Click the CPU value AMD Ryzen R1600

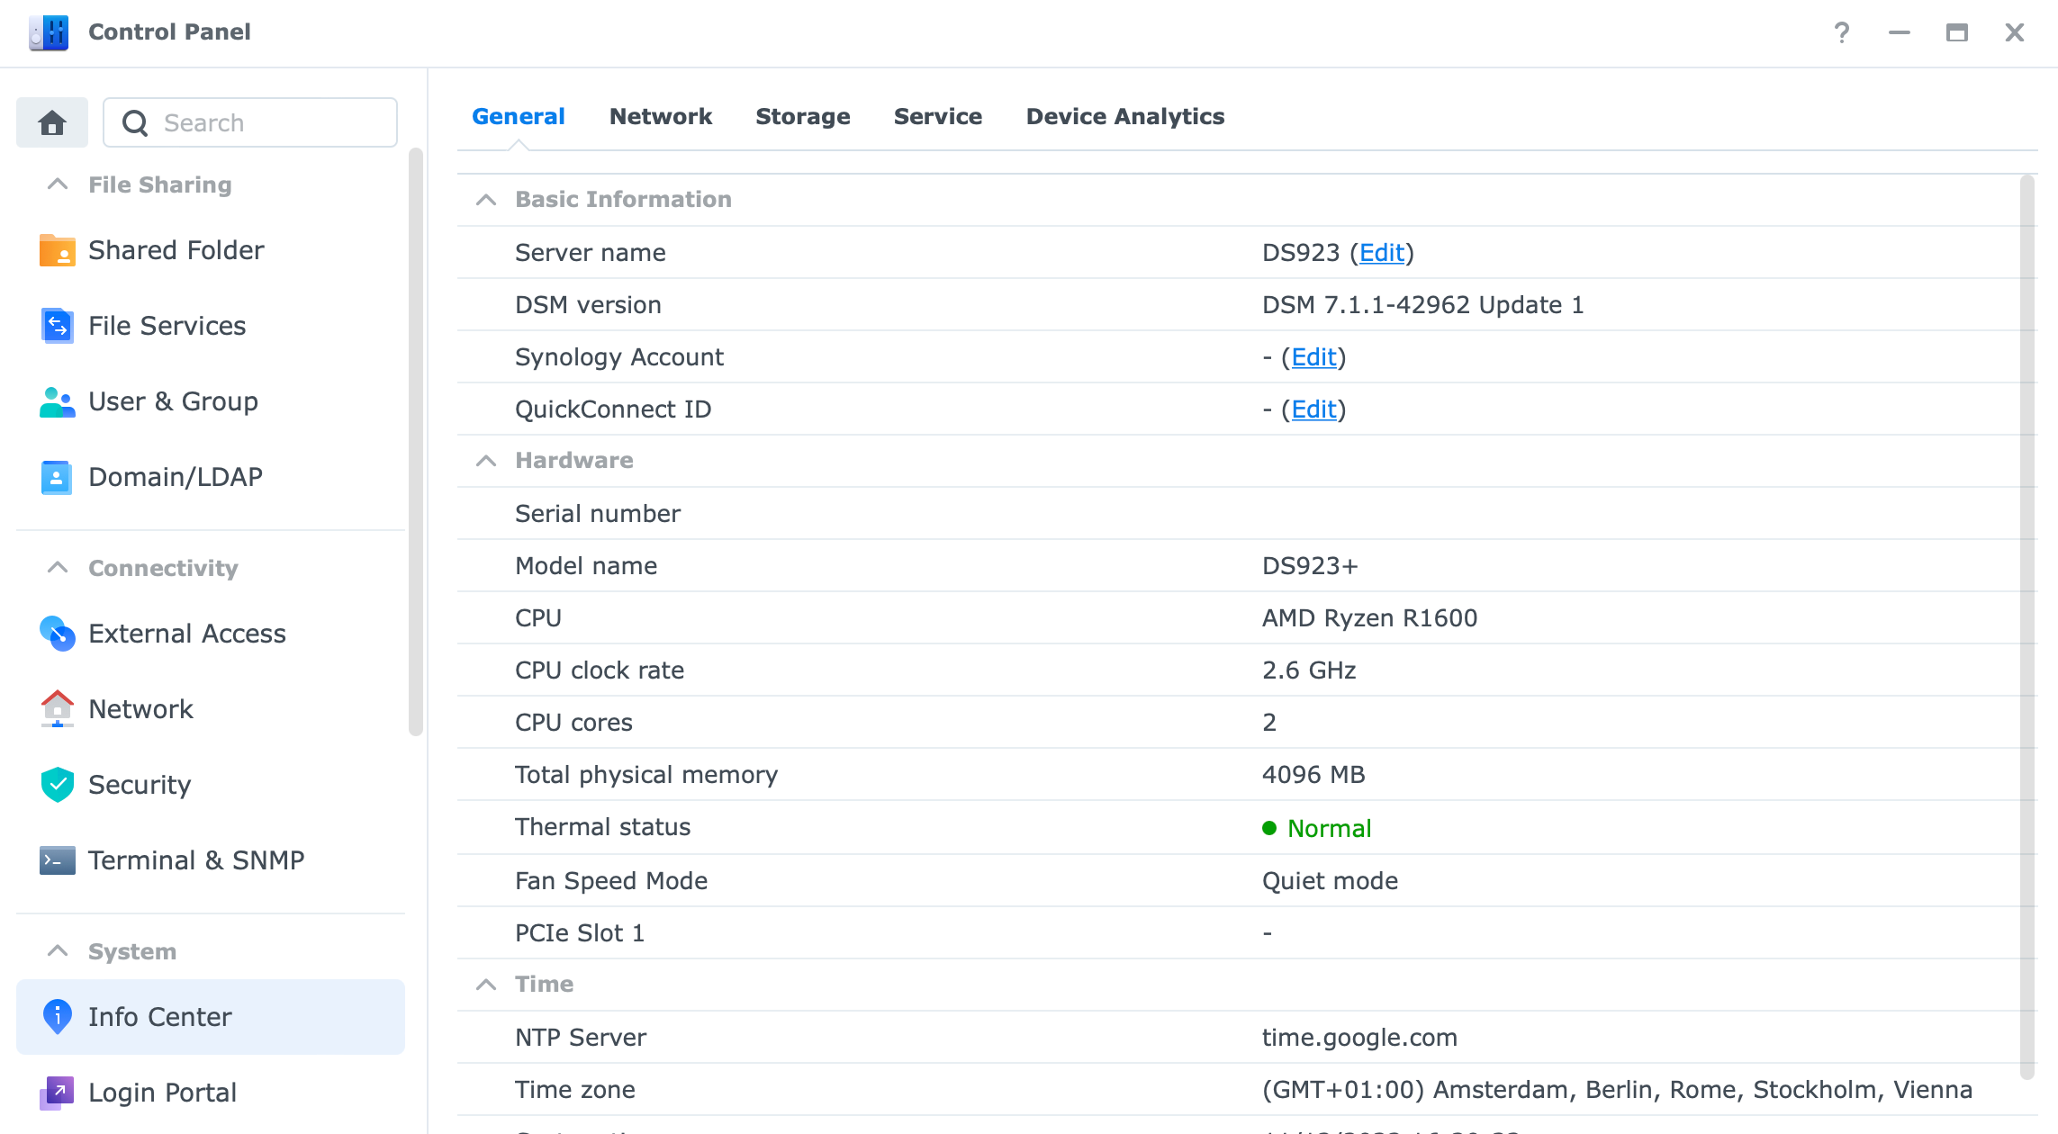click(x=1370, y=618)
